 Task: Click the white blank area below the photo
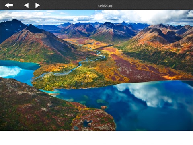point(96,138)
